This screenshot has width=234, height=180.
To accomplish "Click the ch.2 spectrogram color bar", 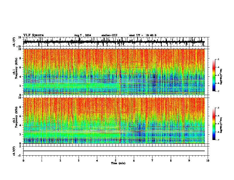I will click(x=214, y=124).
